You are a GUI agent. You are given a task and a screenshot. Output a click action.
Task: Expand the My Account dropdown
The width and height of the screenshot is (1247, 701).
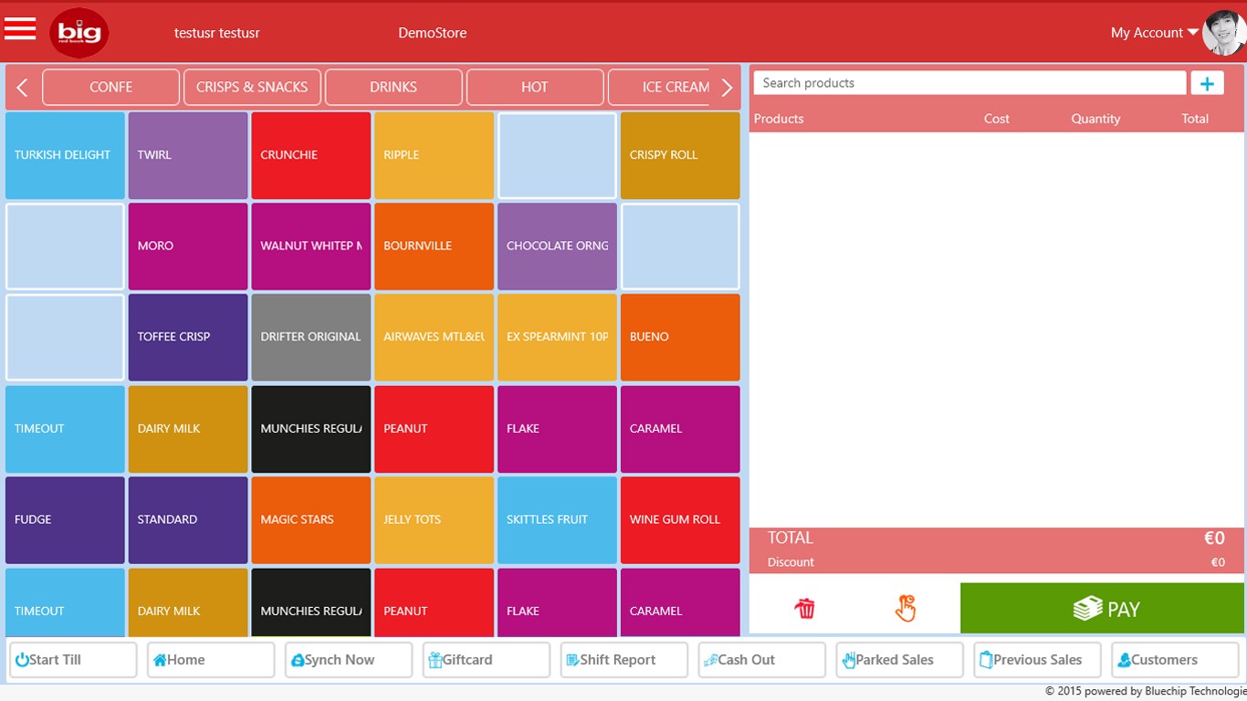coord(1154,33)
